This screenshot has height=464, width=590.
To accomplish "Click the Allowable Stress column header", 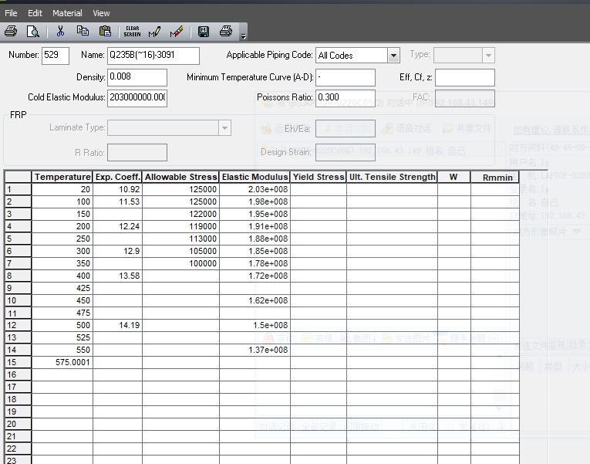I will 180,177.
